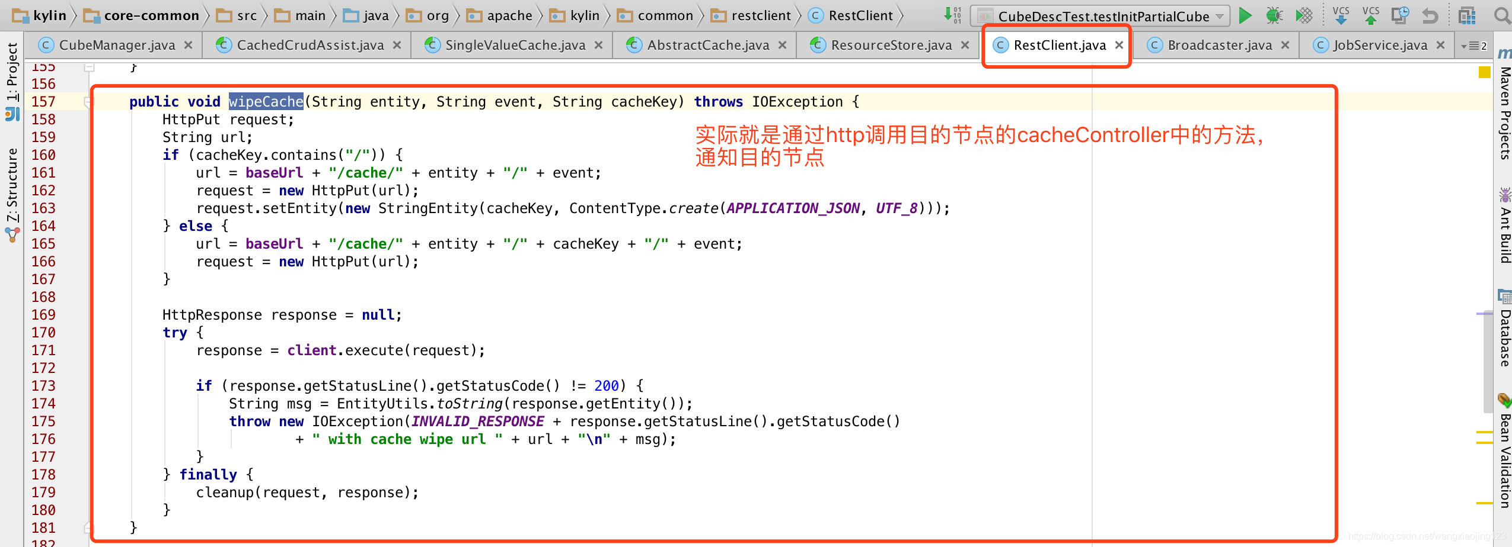Collapse wipeCache method at line 157 fold marker

tap(88, 102)
